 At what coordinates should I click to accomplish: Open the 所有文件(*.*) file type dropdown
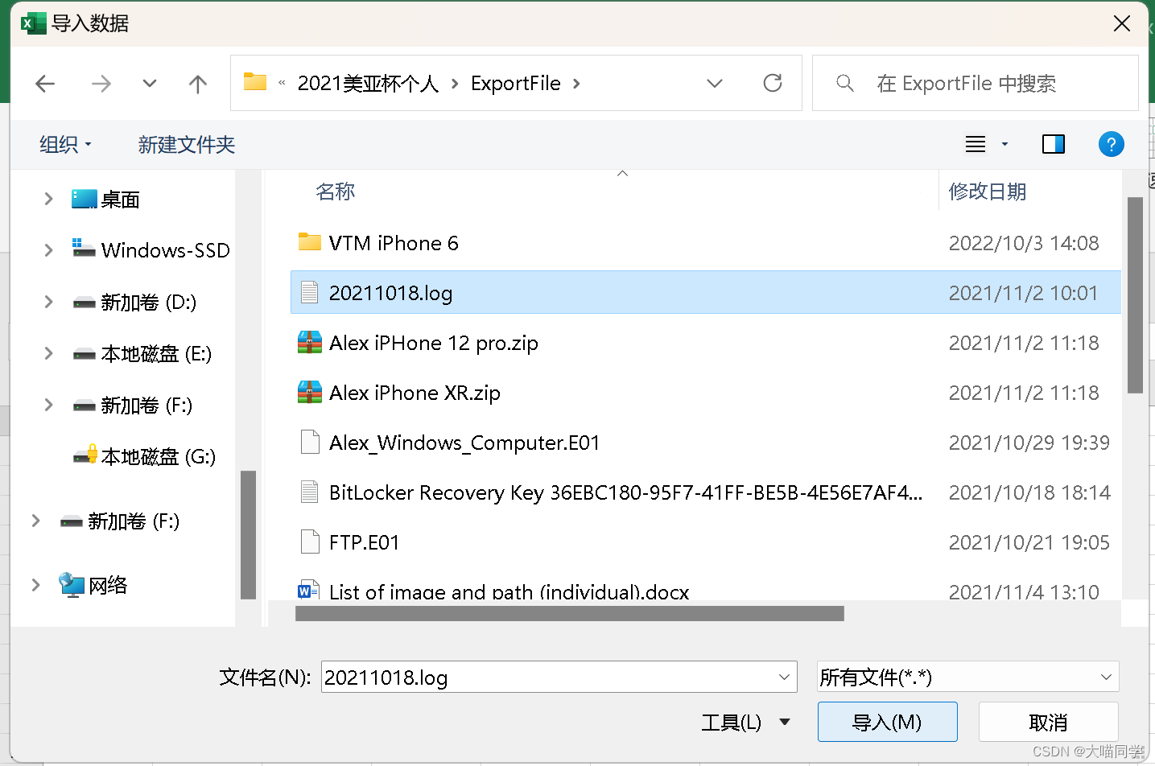click(967, 677)
